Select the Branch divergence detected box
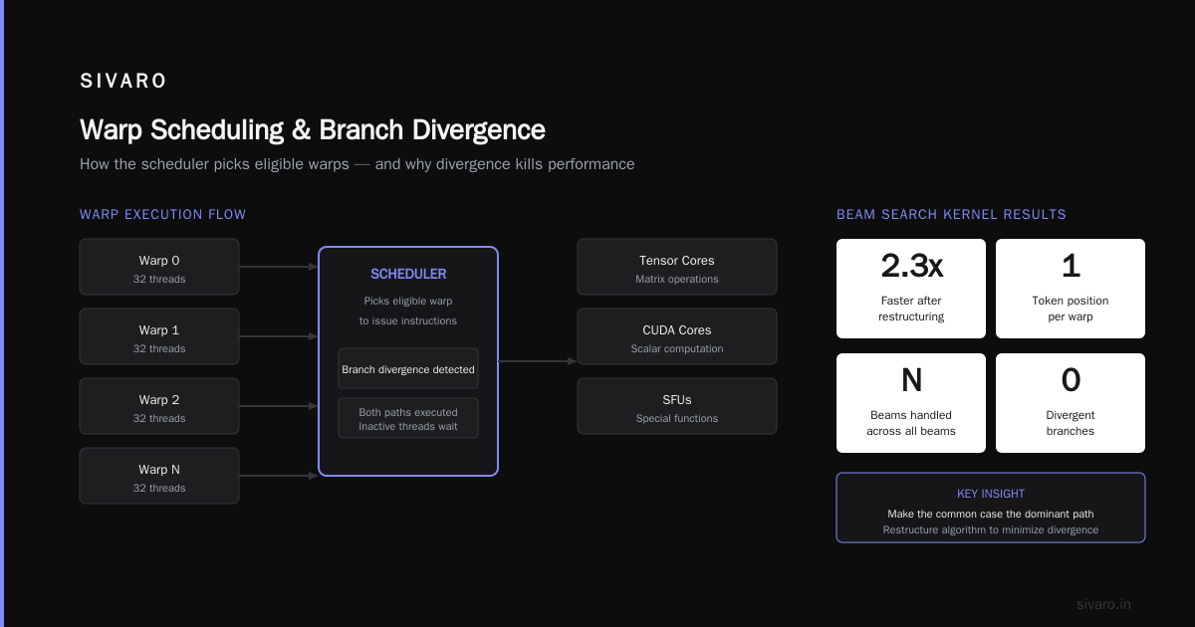The image size is (1195, 627). [408, 369]
